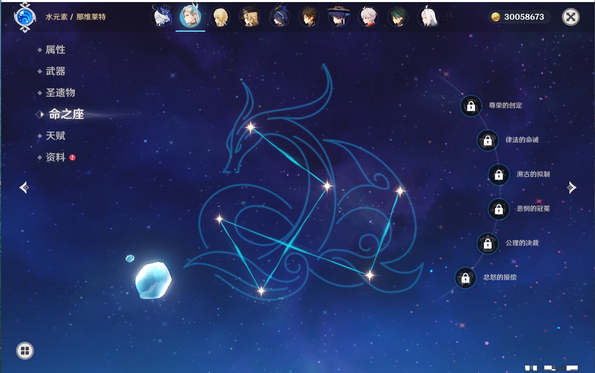The image size is (595, 373).
Task: Select Xiao's green-haired avatar
Action: pyautogui.click(x=398, y=17)
